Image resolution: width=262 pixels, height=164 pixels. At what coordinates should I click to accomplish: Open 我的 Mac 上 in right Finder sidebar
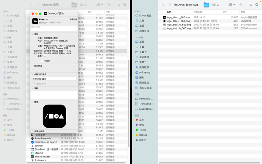pos(143,88)
